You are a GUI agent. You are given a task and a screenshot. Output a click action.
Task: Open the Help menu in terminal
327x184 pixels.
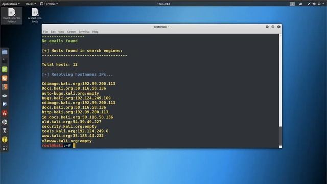tap(95, 32)
